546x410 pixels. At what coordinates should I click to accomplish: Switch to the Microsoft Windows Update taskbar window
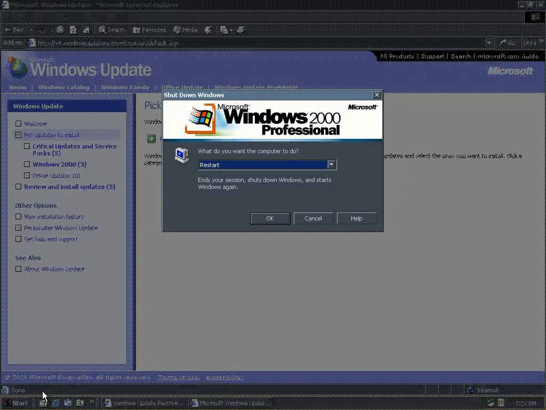click(232, 403)
